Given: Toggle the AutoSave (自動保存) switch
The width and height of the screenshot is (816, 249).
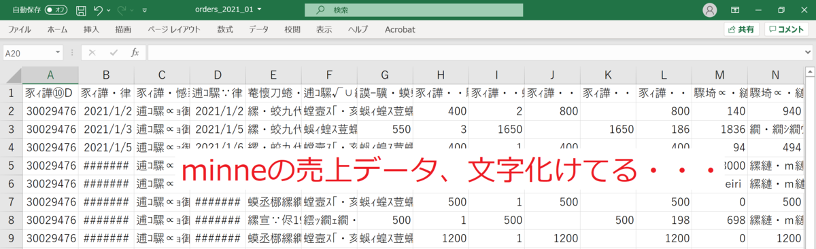Looking at the screenshot, I should pos(56,10).
